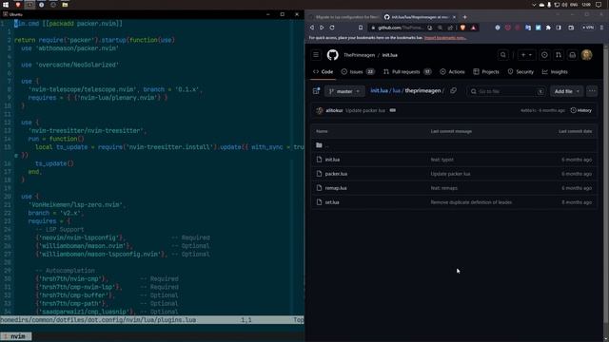
Task: Select the Actions tab
Action: pos(453,72)
